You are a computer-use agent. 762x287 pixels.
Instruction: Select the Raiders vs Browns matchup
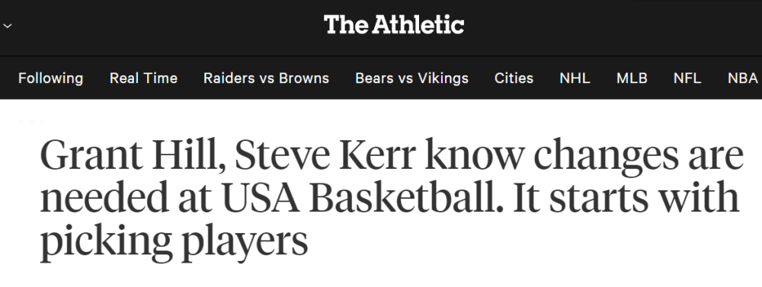[x=266, y=78]
